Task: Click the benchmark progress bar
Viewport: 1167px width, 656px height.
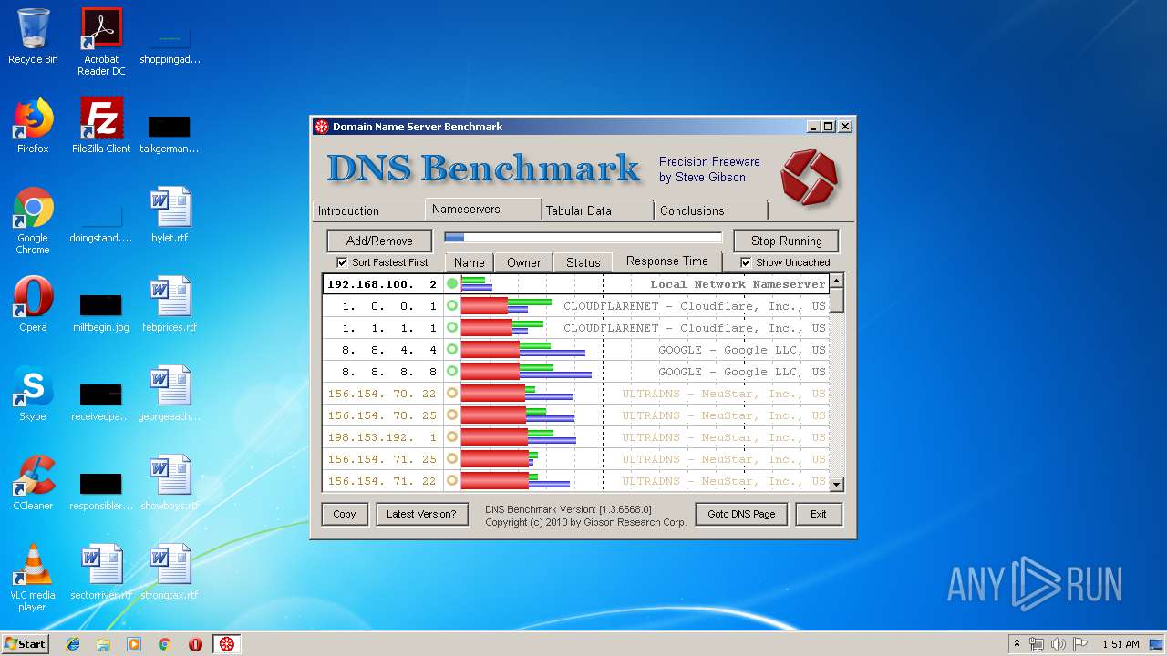Action: click(x=583, y=238)
